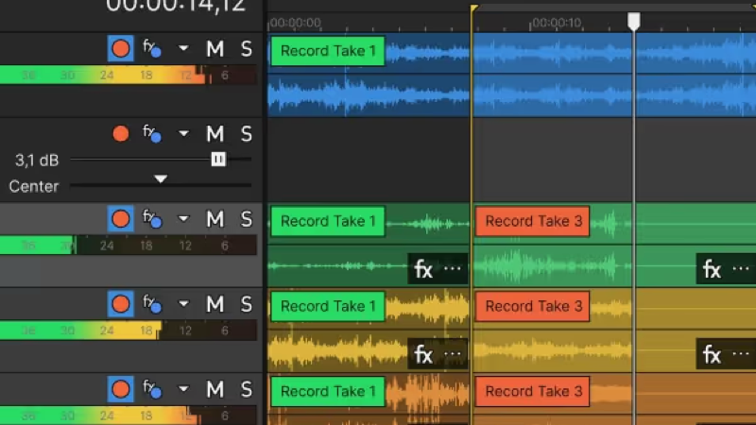The height and width of the screenshot is (425, 756).
Task: Expand the green track dropdown arrow
Action: click(183, 219)
